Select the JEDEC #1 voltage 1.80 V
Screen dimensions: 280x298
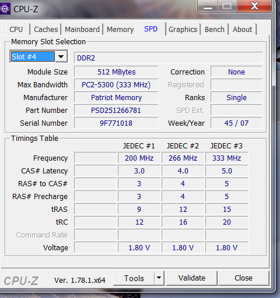[x=139, y=248]
